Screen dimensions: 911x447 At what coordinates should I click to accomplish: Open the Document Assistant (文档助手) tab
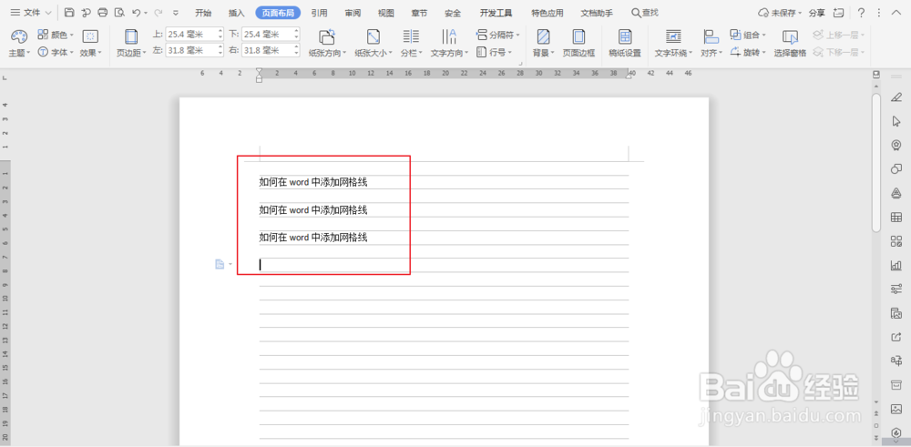[x=597, y=13]
